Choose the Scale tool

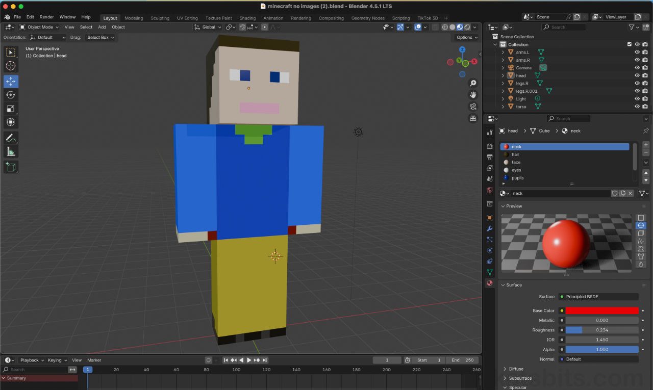pos(11,109)
